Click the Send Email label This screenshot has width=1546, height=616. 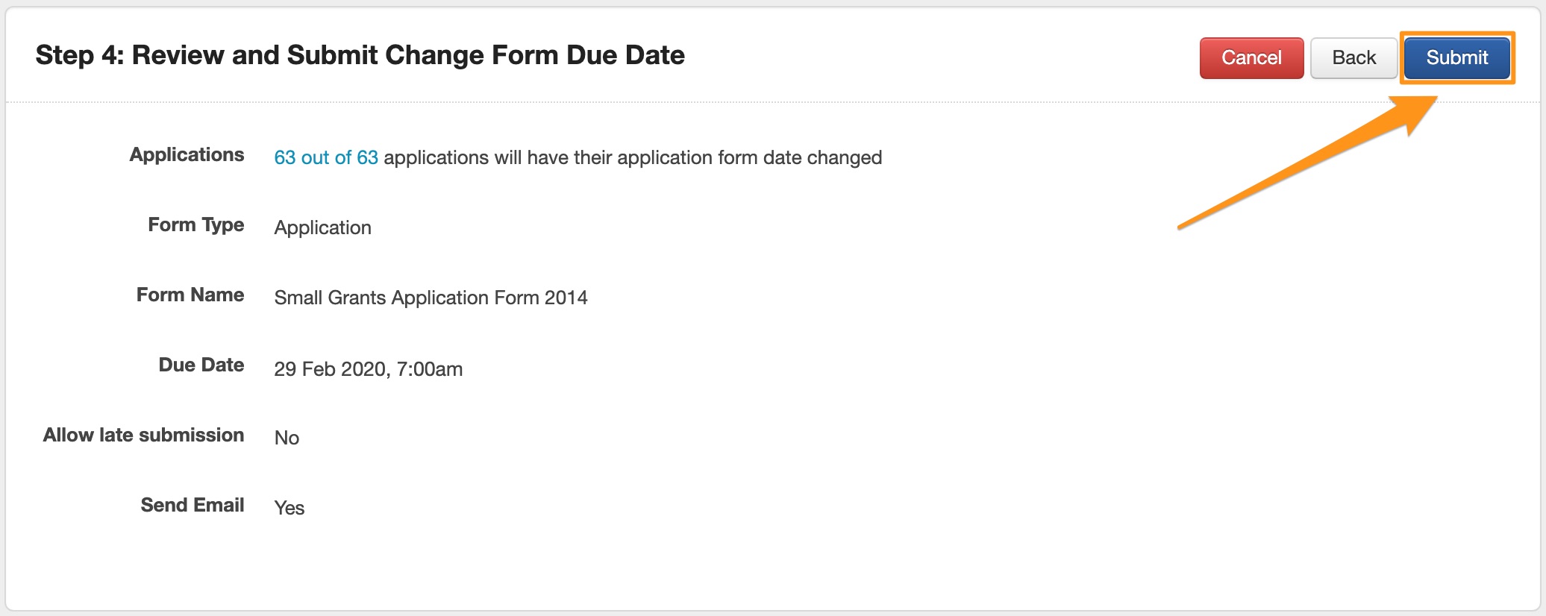coord(192,505)
